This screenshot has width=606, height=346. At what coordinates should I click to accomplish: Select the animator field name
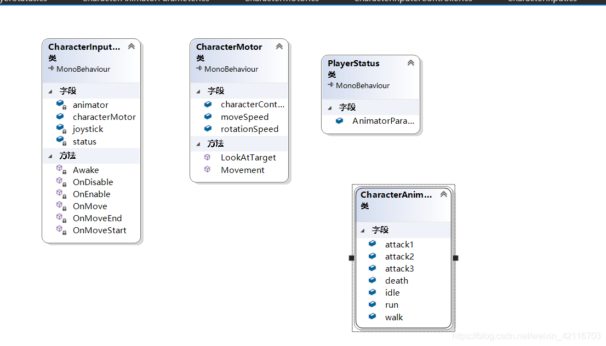point(90,105)
